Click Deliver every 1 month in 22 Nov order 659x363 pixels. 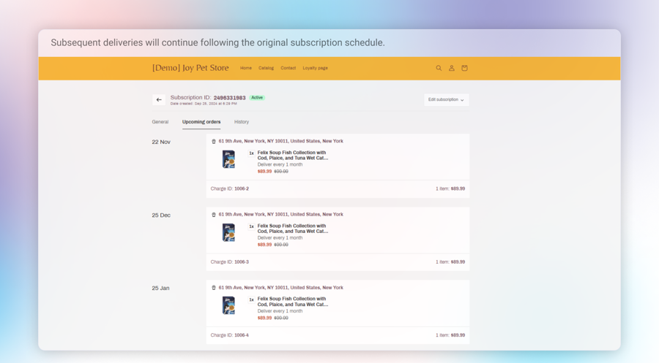[x=280, y=165]
